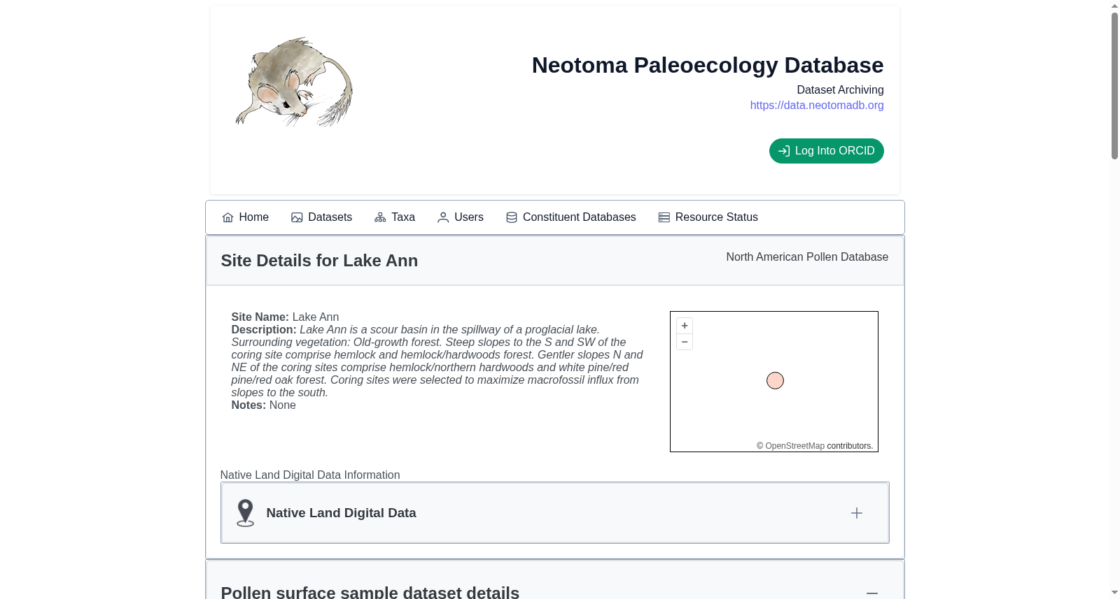Click the sign-in arrow icon on ORCID button
The image size is (1120, 599).
(x=784, y=151)
